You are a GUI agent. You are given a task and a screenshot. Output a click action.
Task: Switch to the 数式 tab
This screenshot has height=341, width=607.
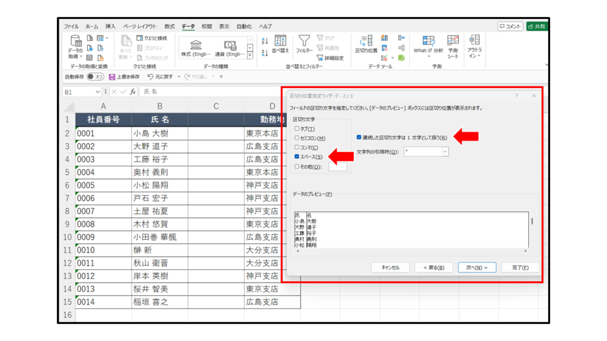pos(170,26)
